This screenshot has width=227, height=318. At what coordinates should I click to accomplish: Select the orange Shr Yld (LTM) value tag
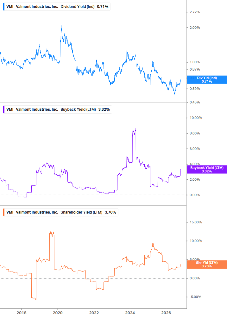click(207, 265)
